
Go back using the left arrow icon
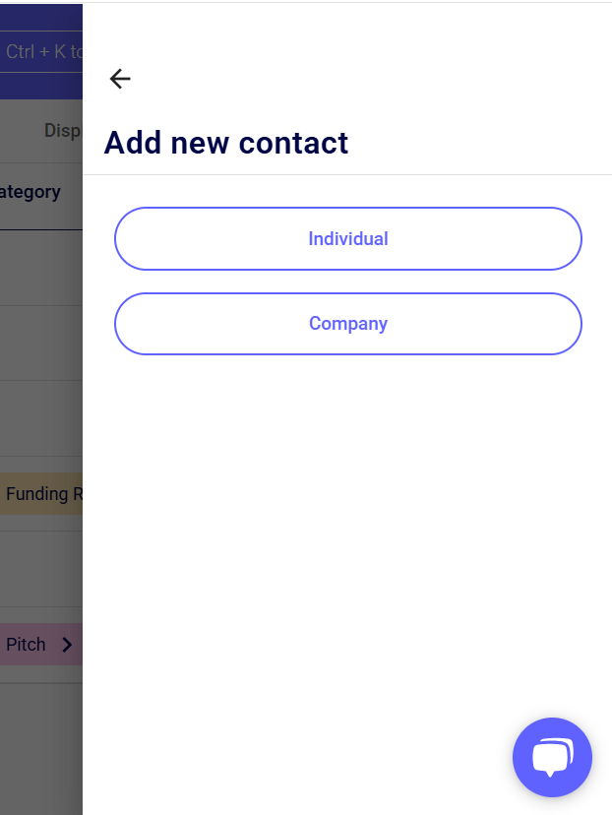120,79
